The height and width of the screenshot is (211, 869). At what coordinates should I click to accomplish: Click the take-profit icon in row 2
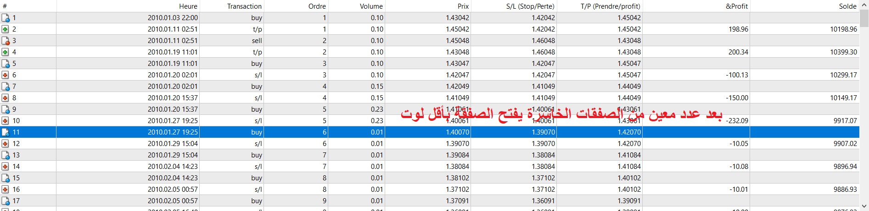pos(6,29)
